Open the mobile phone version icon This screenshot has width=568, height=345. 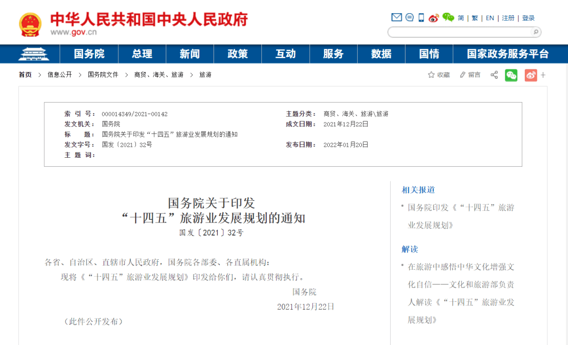pos(421,17)
